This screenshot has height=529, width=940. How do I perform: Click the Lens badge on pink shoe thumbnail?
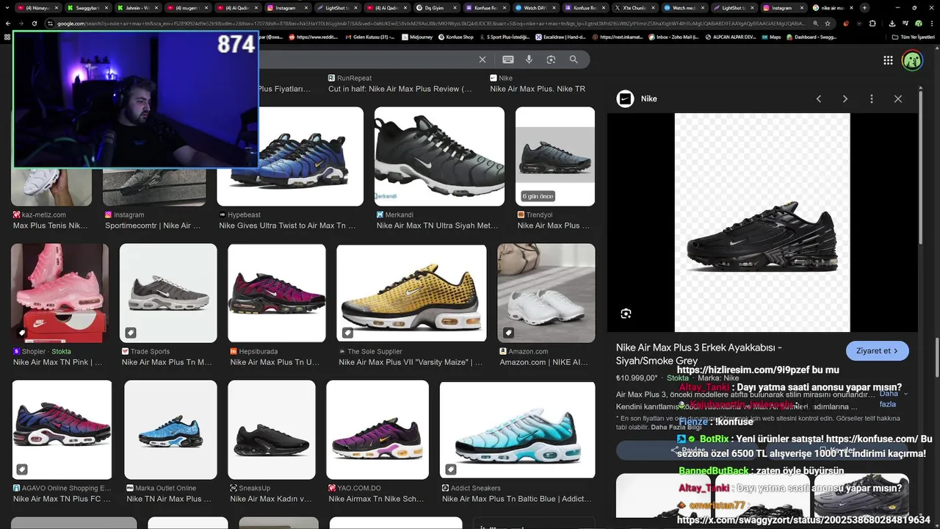[x=22, y=333]
